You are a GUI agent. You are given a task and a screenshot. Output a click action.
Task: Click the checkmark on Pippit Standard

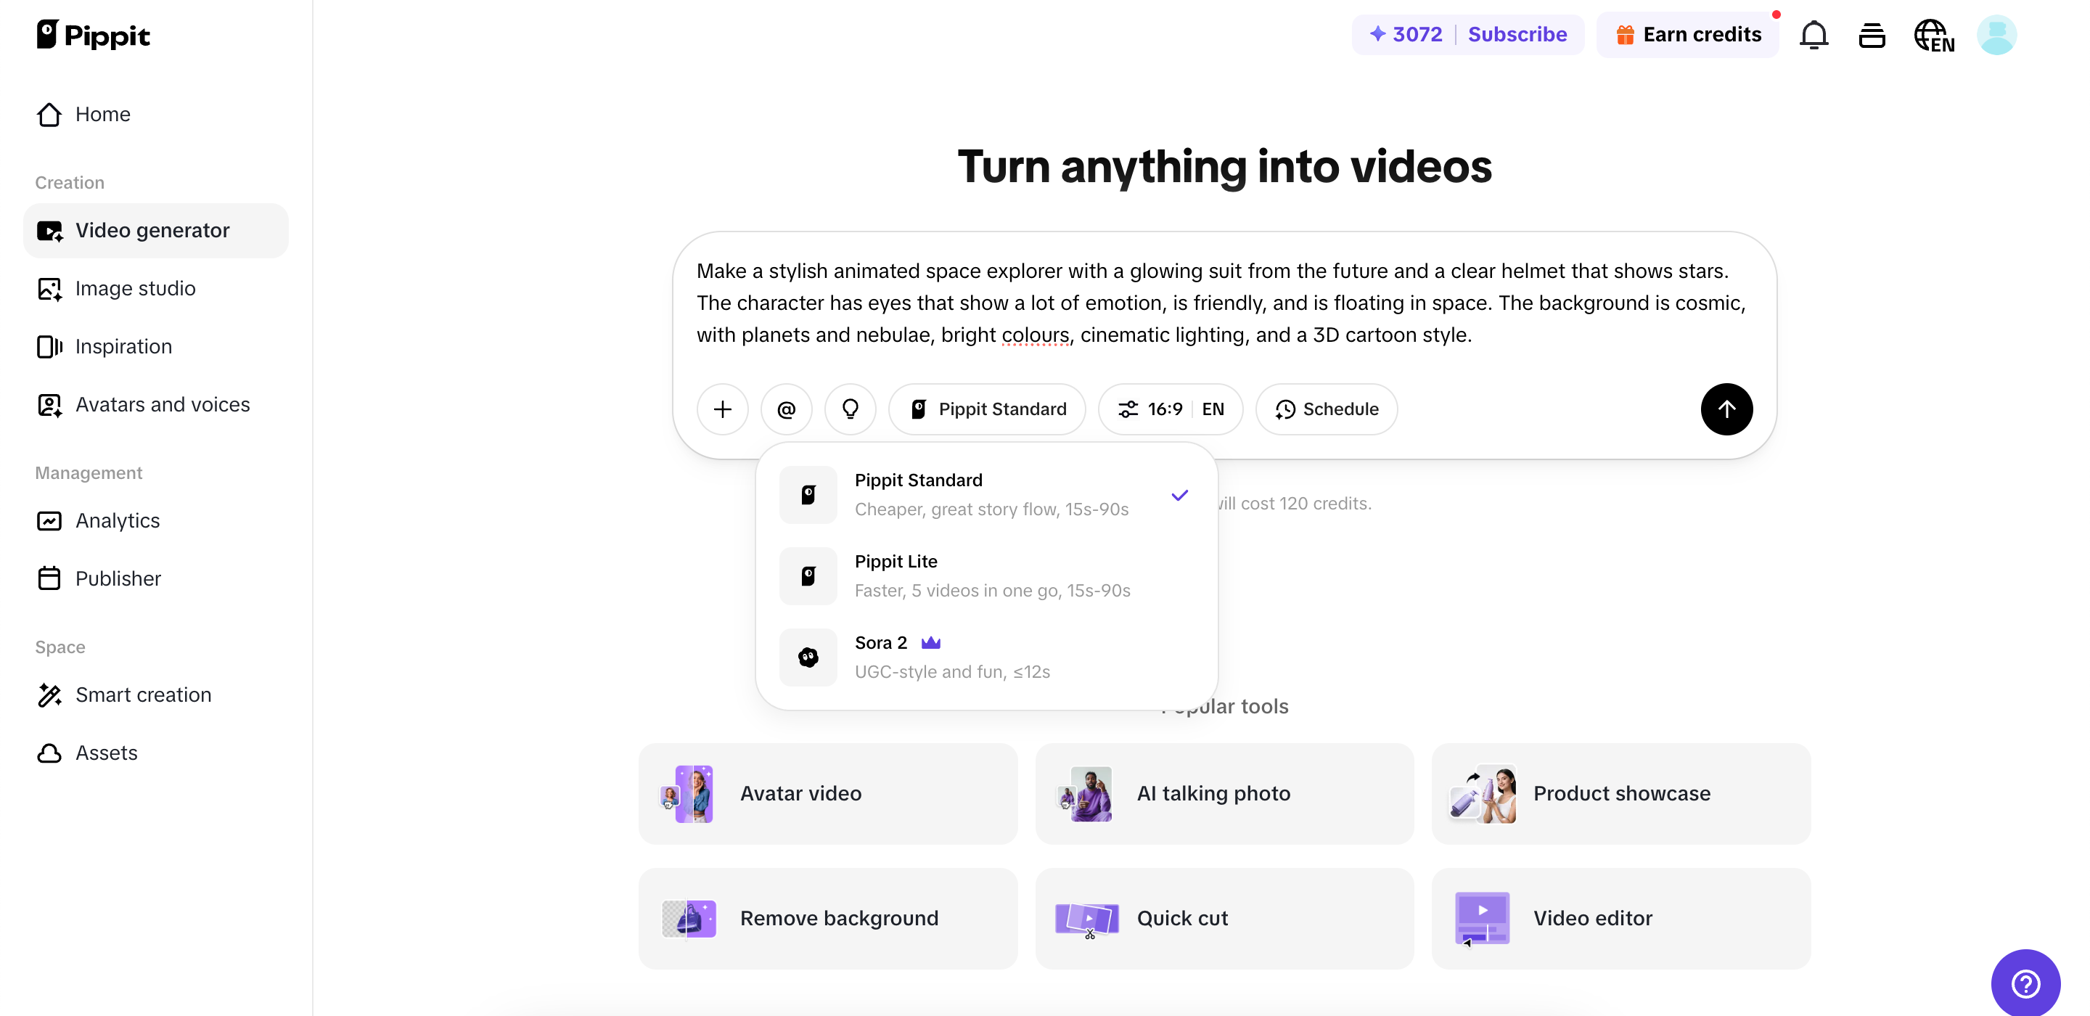pyautogui.click(x=1180, y=494)
